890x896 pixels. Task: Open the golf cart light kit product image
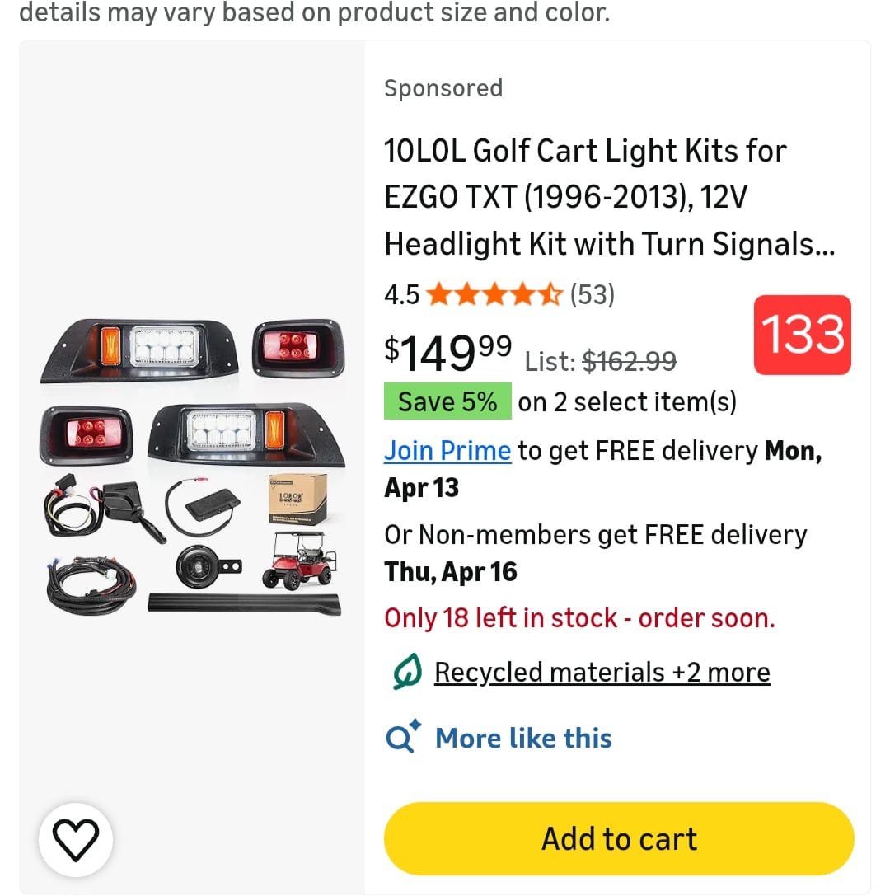[192, 467]
